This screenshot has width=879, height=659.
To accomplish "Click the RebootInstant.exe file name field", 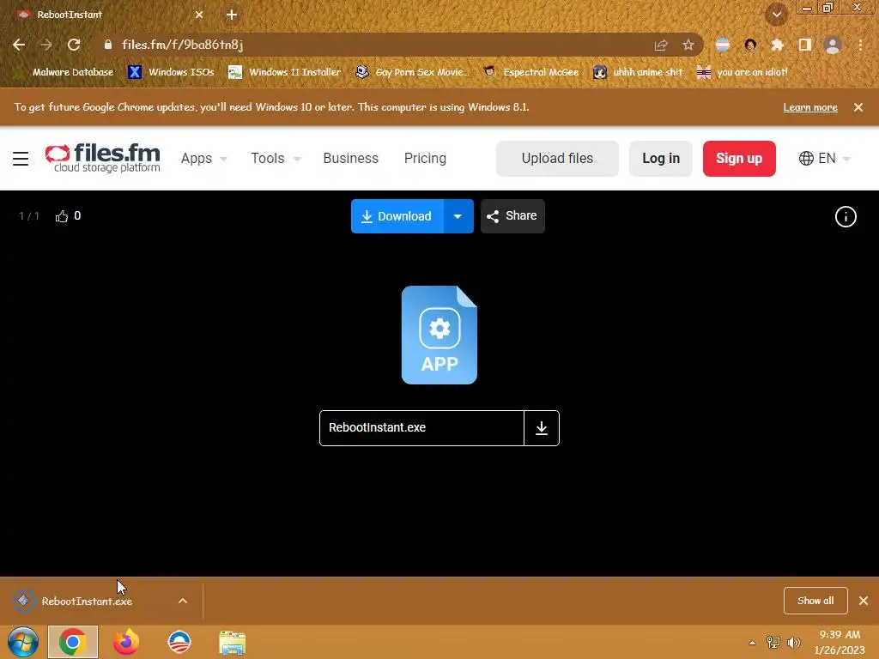I will tap(421, 428).
